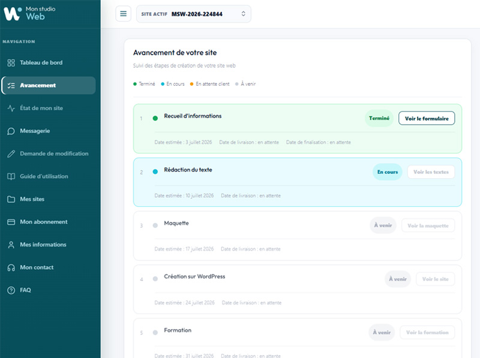Open the Site actif MSW-2026-224844 selector
Viewport: 480px width, 358px height.
point(194,14)
